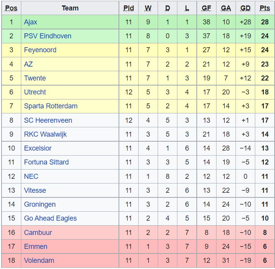Open Sparta Rotterdam team page
This screenshot has height=269, width=275.
(51, 106)
